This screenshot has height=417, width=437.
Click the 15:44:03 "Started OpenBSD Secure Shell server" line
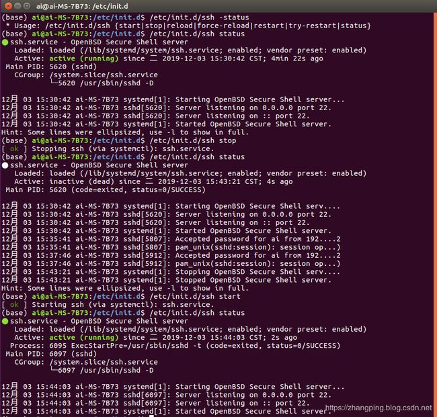(166, 411)
